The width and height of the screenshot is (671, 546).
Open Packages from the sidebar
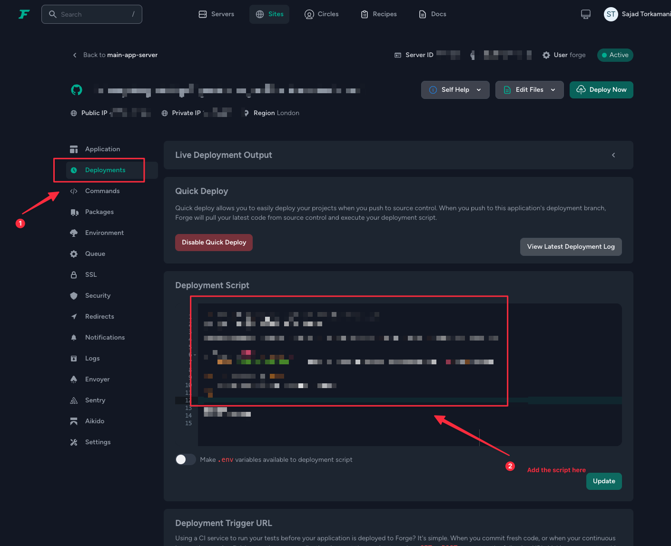click(99, 212)
